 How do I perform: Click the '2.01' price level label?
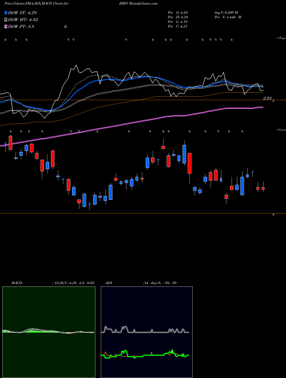click(268, 98)
